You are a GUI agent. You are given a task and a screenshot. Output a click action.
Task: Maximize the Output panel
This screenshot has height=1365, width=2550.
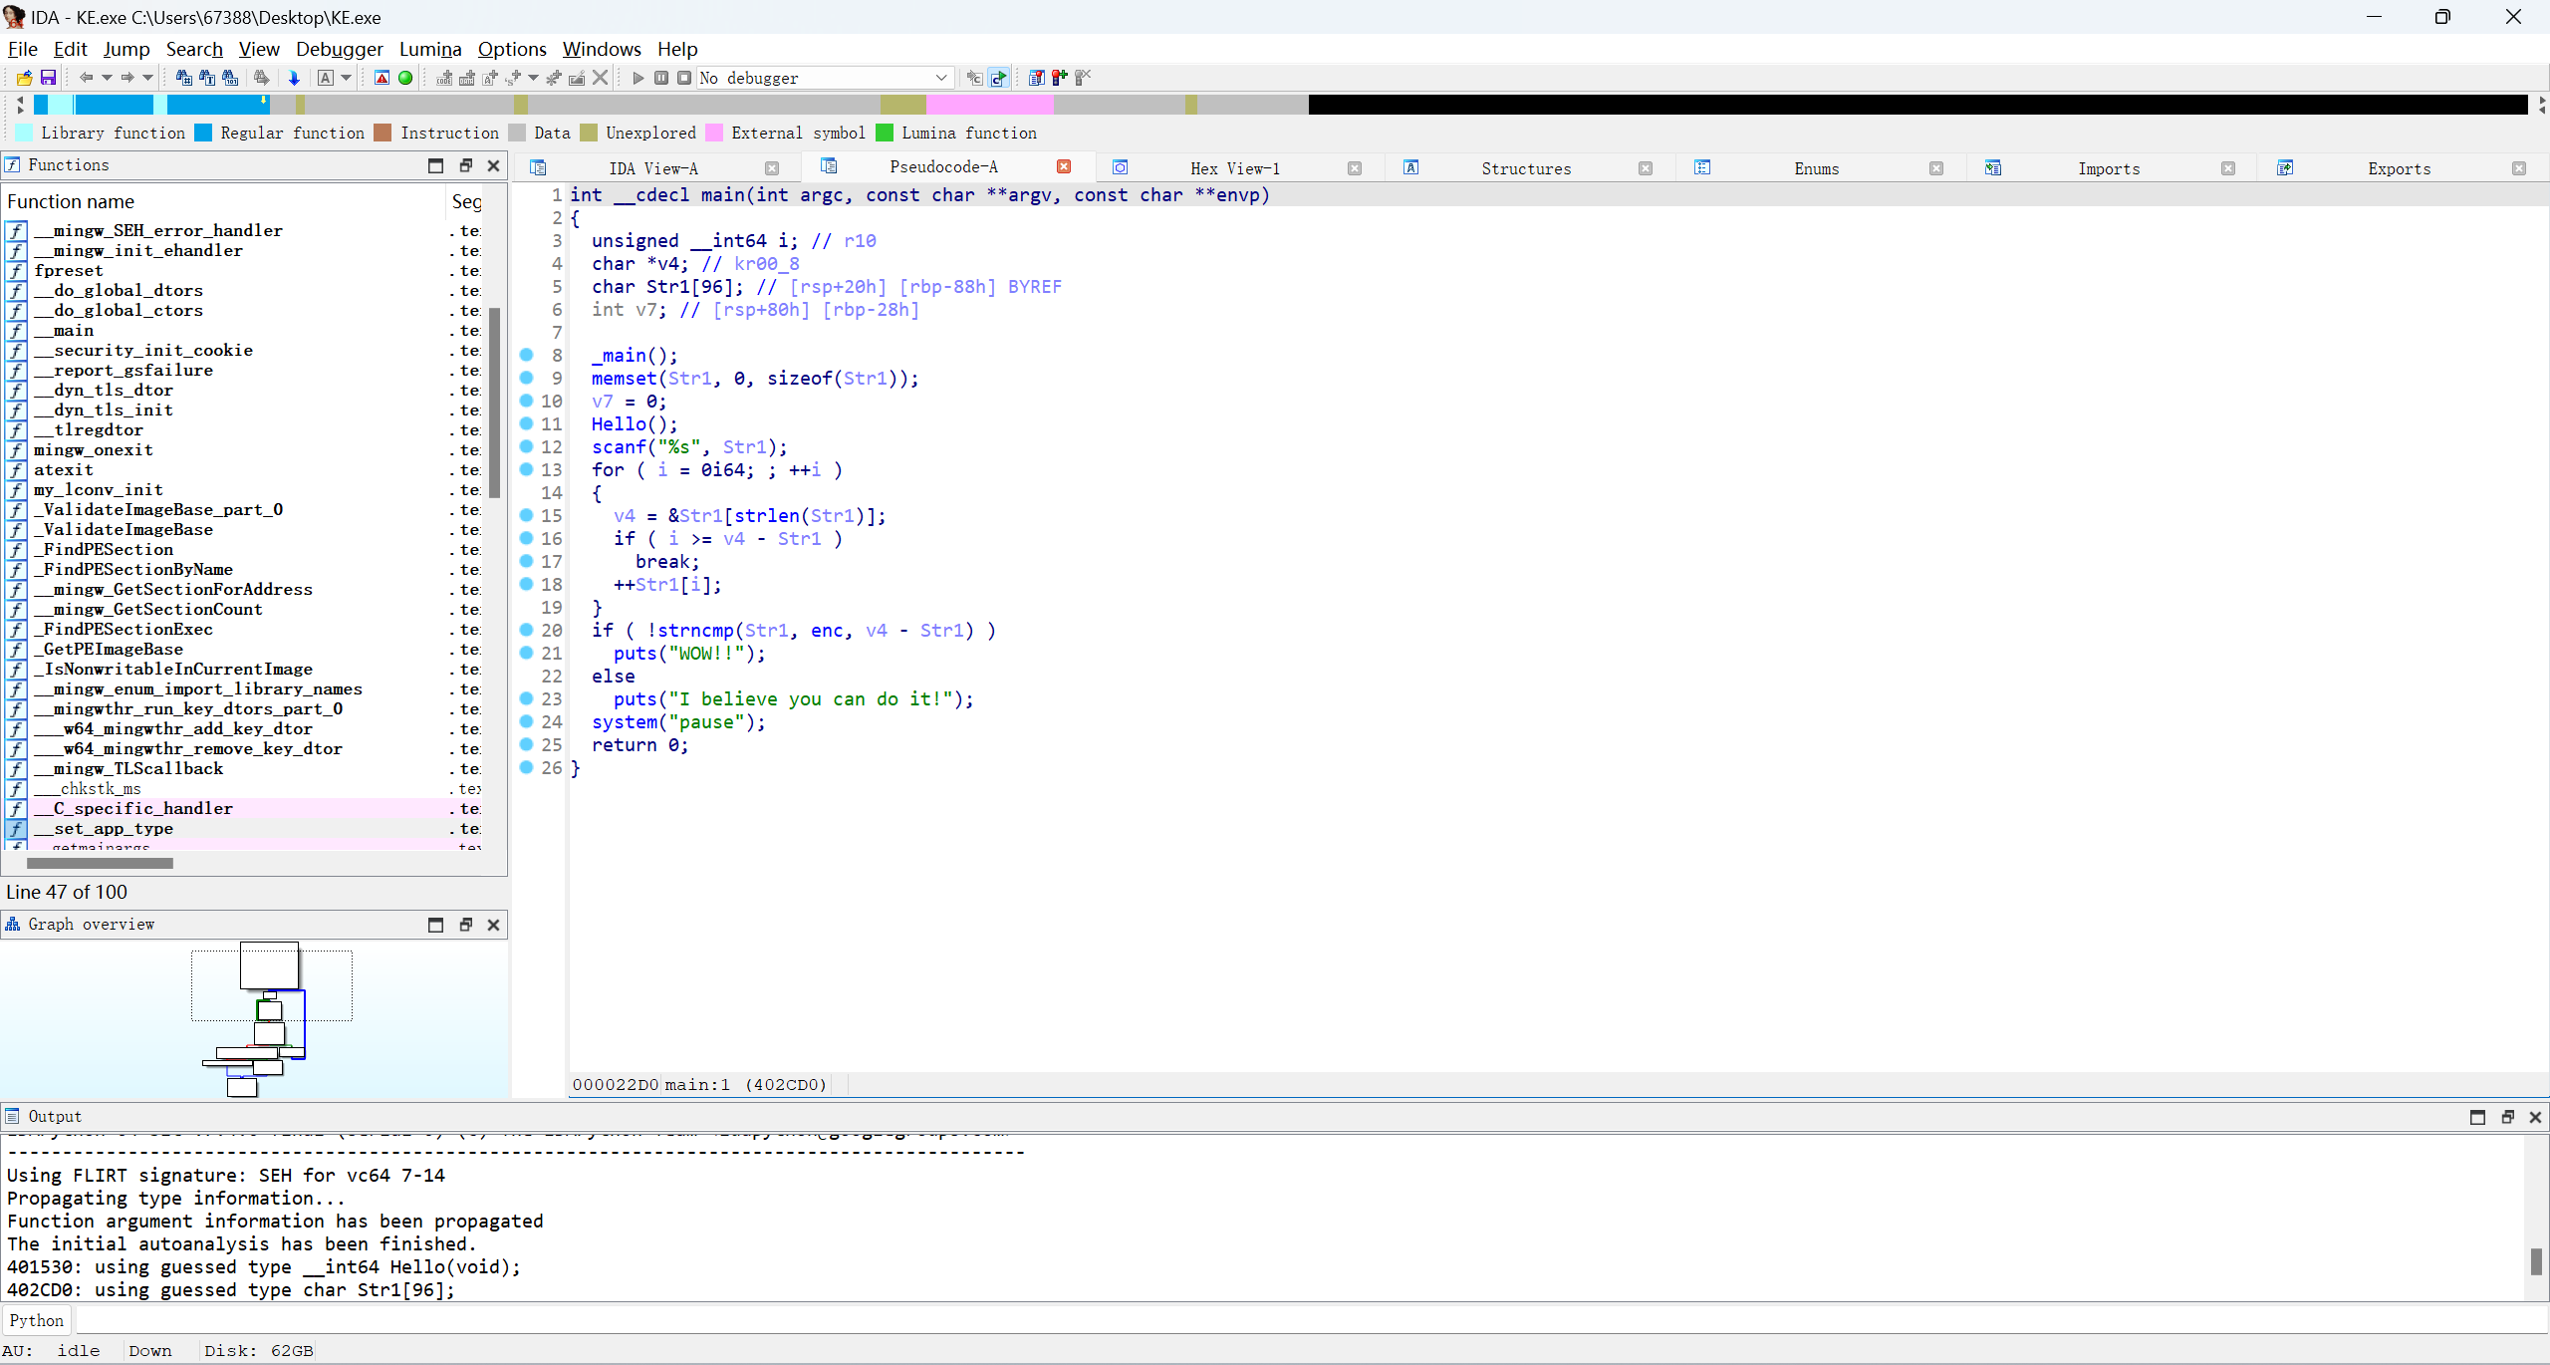[2477, 1117]
